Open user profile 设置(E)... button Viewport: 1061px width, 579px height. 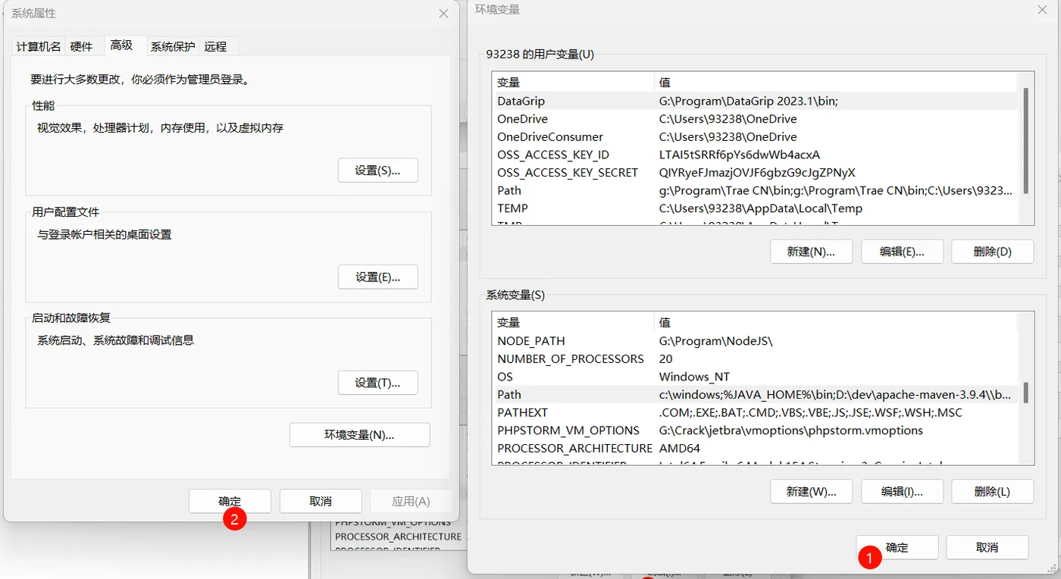[x=377, y=277]
